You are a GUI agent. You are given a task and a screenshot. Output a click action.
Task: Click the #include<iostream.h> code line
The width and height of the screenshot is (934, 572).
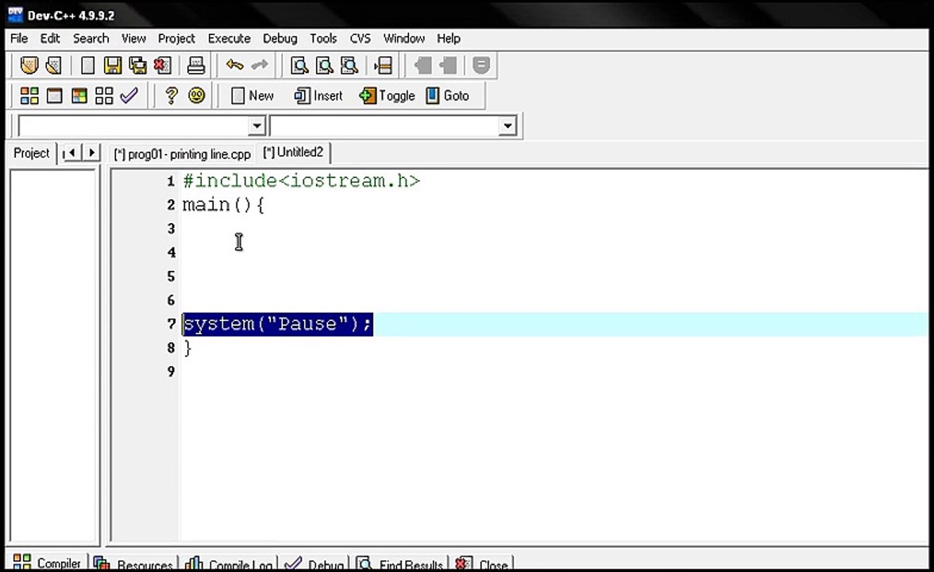pos(302,180)
